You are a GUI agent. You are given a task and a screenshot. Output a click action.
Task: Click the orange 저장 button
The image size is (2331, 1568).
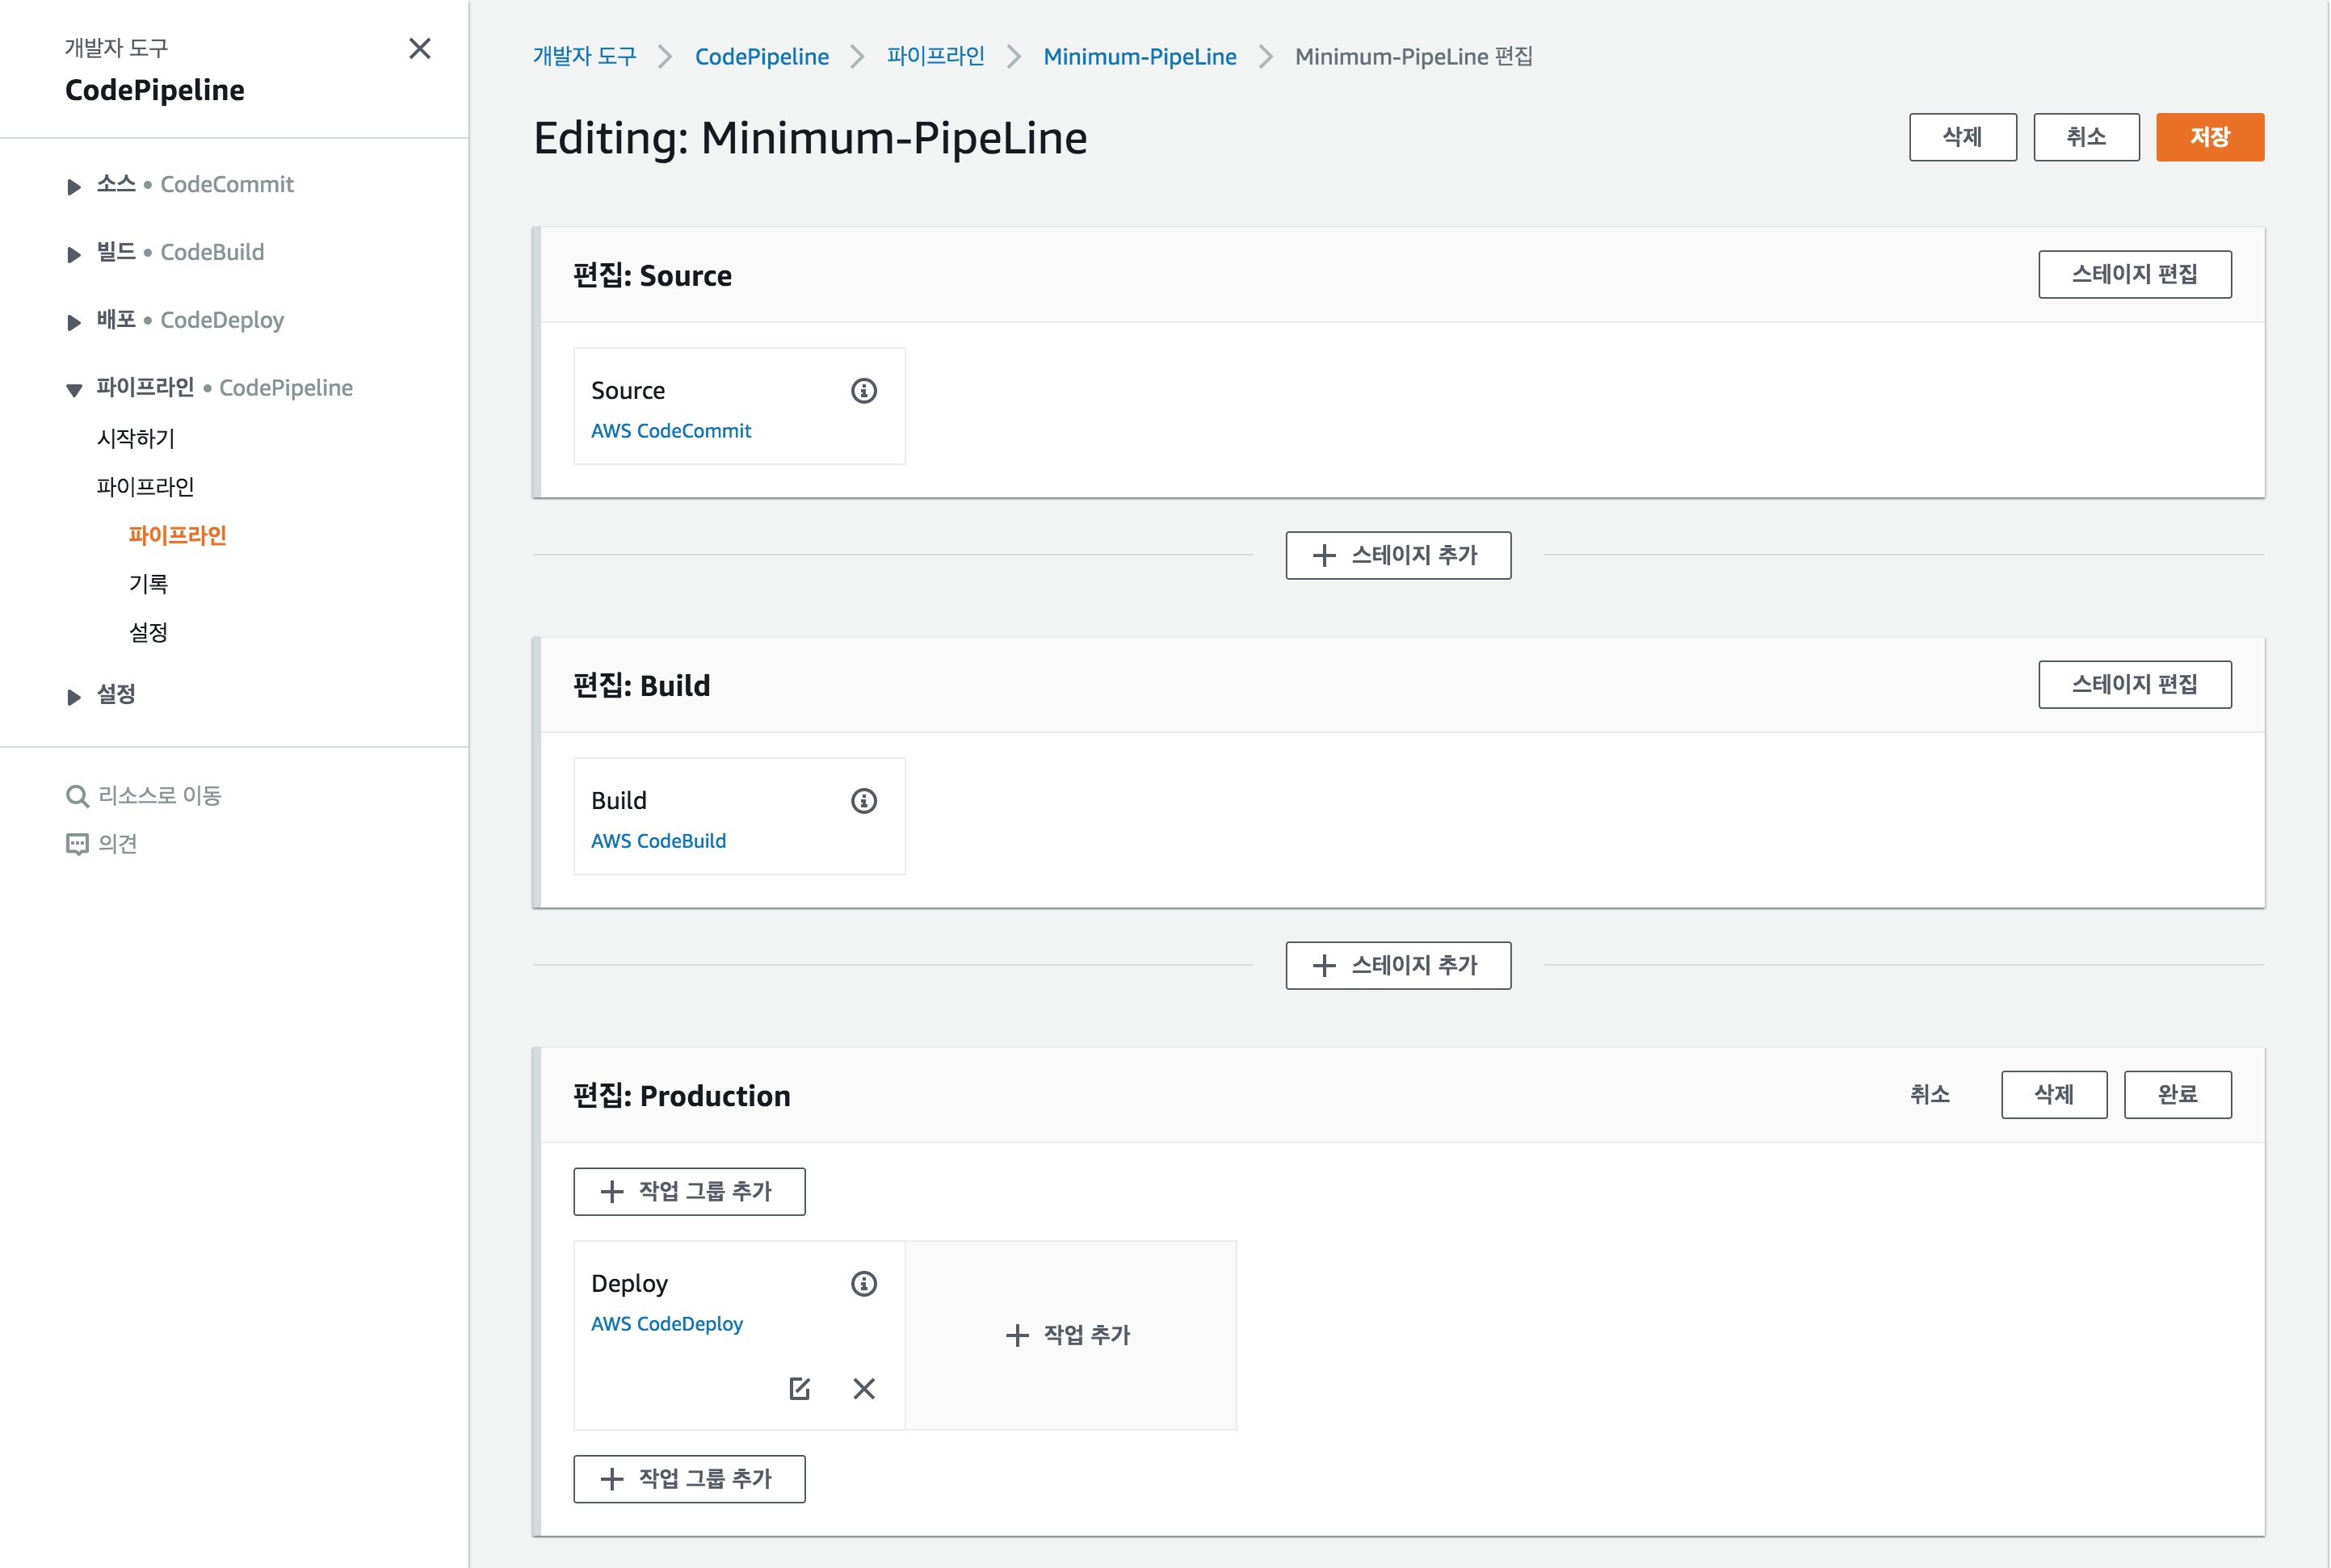(x=2209, y=137)
